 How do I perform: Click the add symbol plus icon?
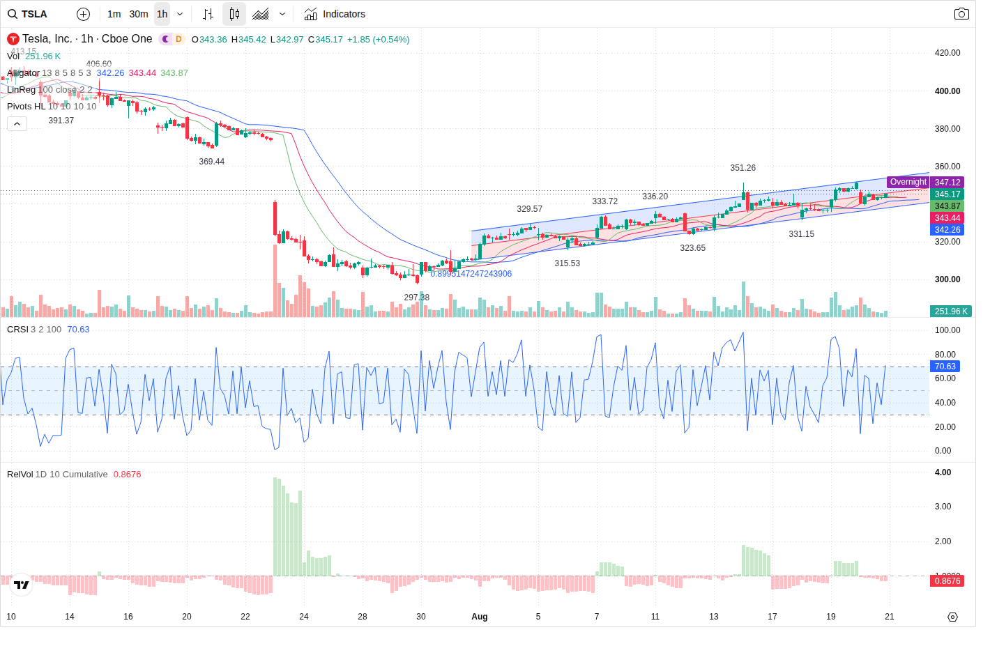[x=83, y=14]
